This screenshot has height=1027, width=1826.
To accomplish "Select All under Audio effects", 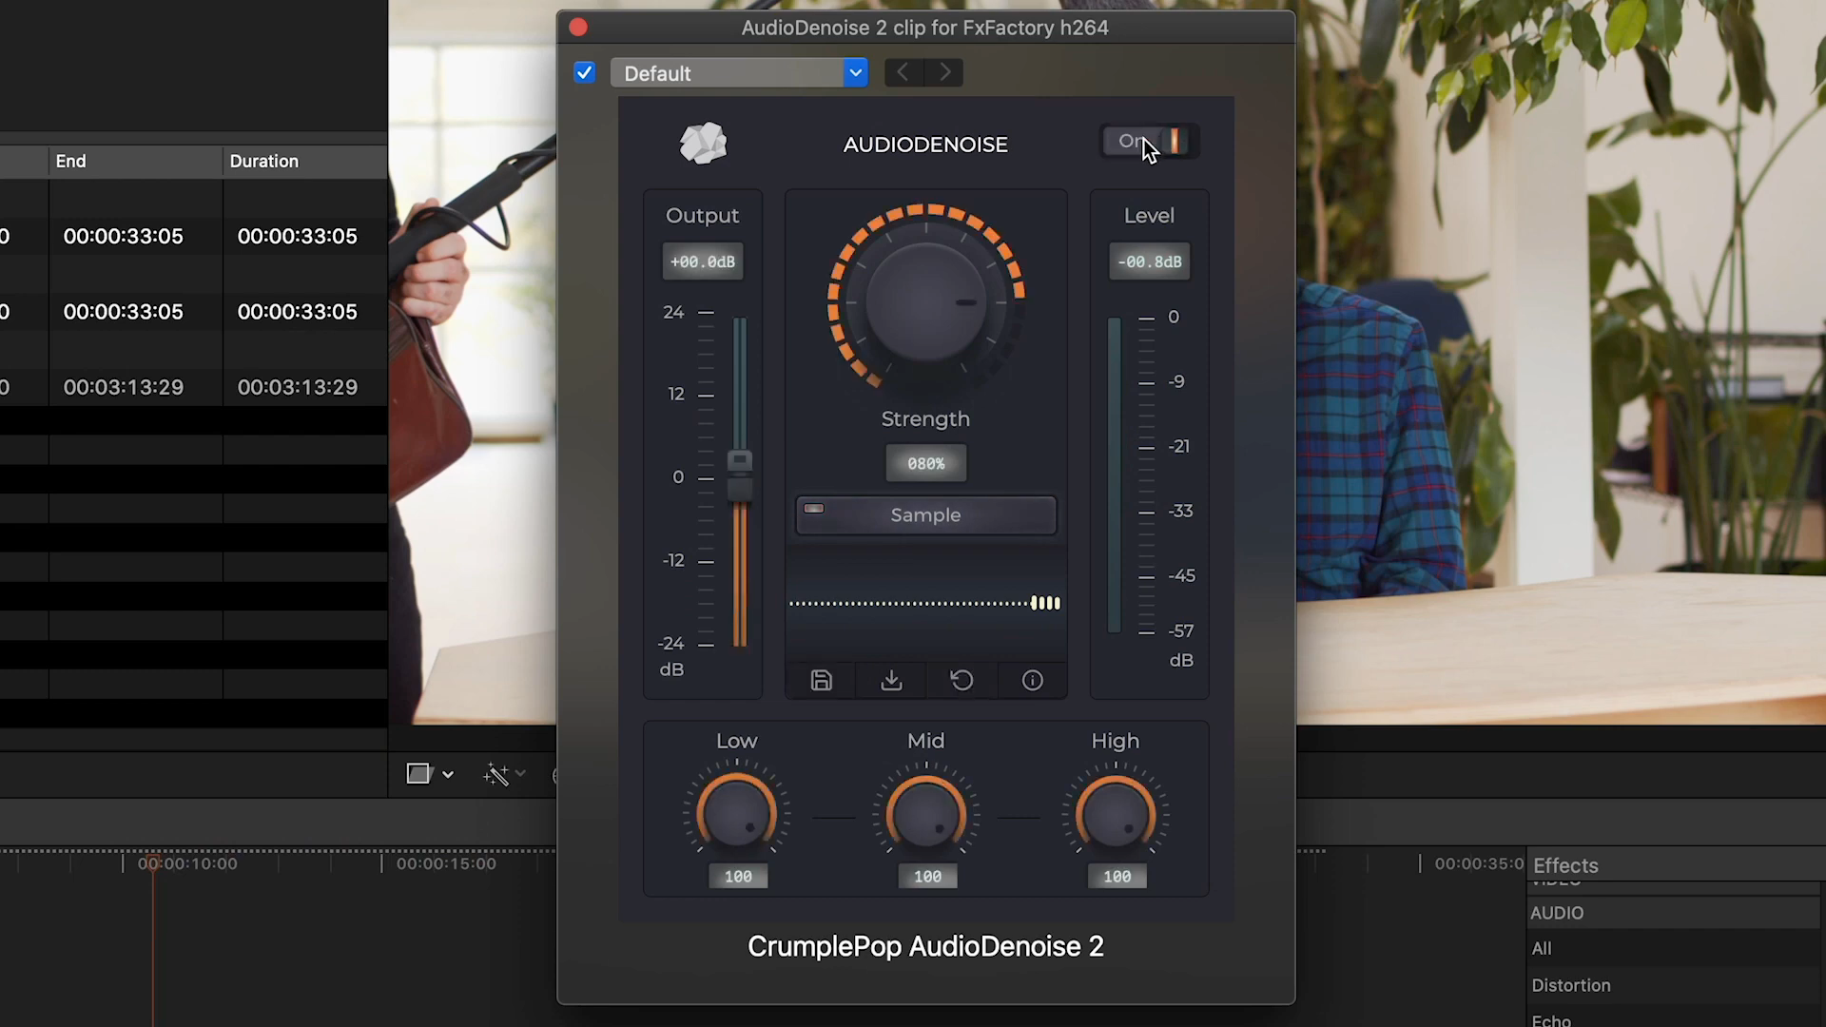I will coord(1542,948).
